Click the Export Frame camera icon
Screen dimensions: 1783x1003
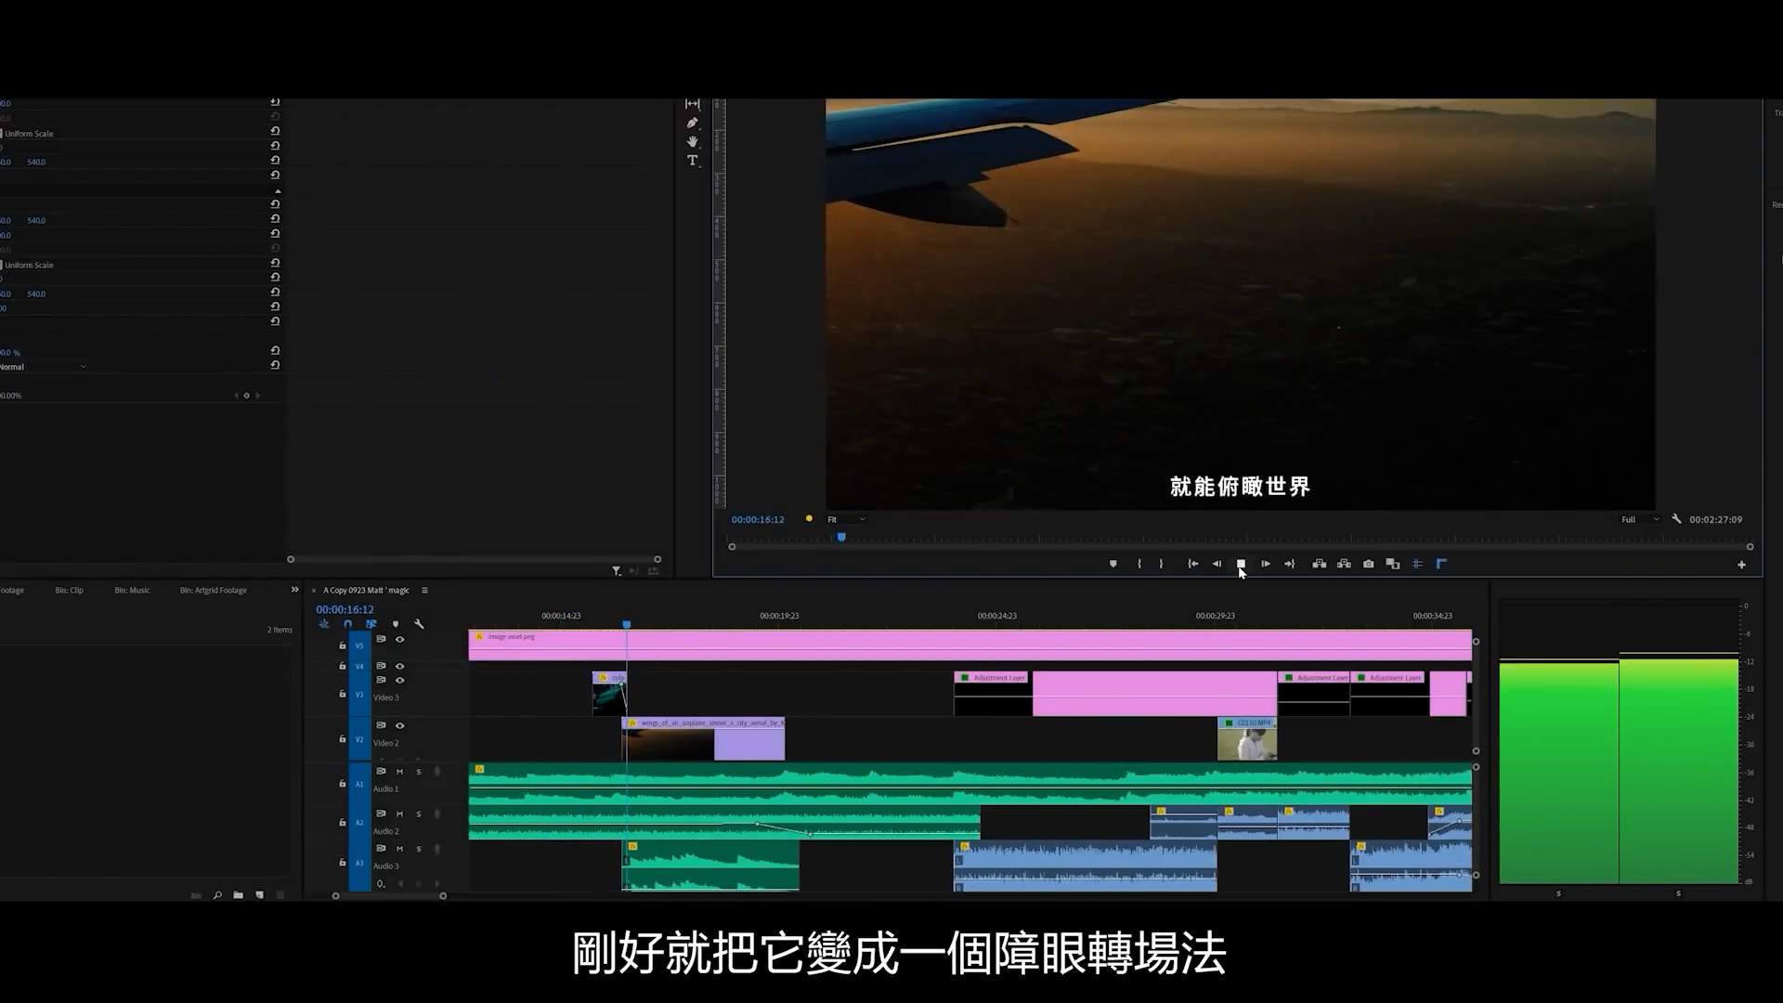coord(1368,564)
